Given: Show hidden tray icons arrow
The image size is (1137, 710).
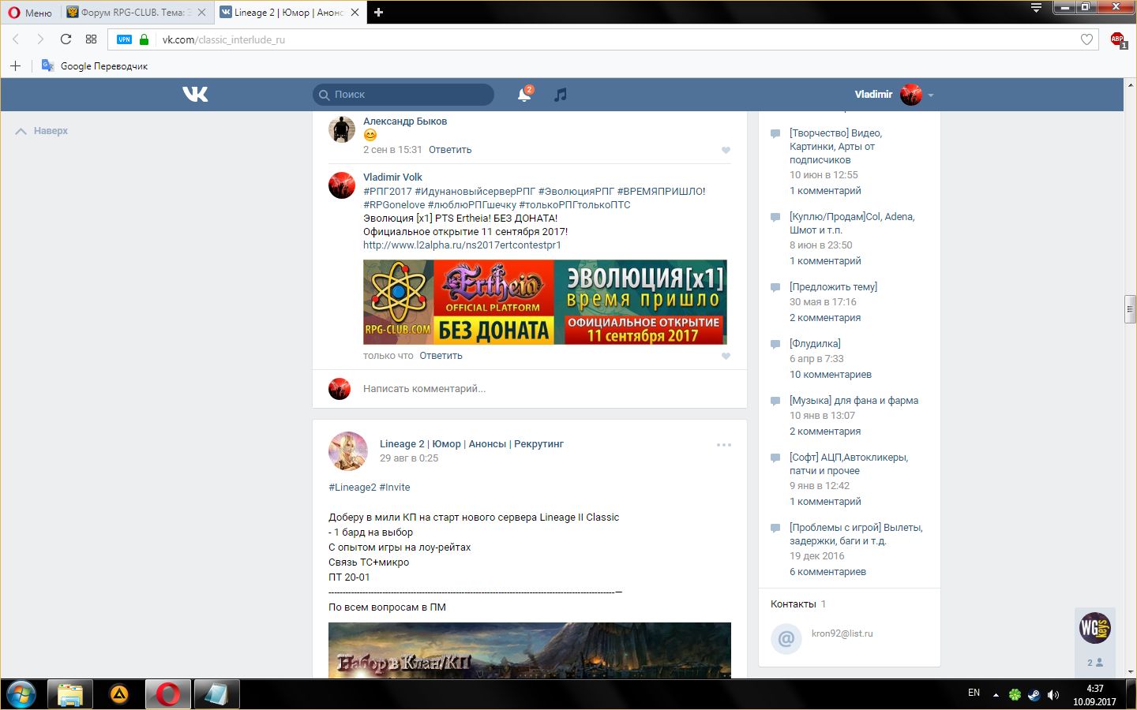Looking at the screenshot, I should coord(996,695).
